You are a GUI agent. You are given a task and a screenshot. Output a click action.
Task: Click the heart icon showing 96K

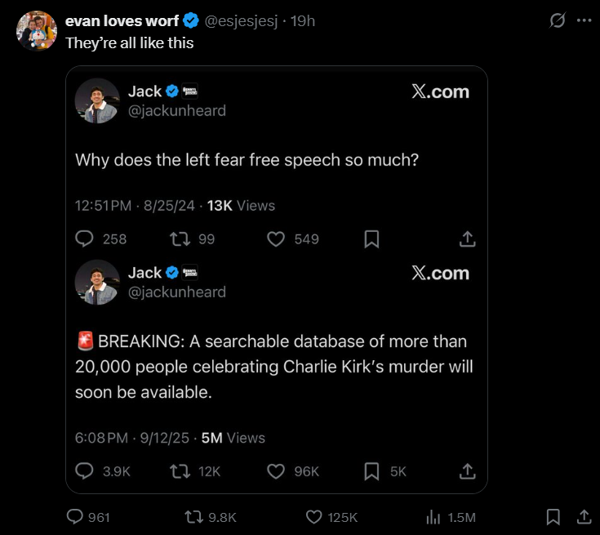click(277, 471)
